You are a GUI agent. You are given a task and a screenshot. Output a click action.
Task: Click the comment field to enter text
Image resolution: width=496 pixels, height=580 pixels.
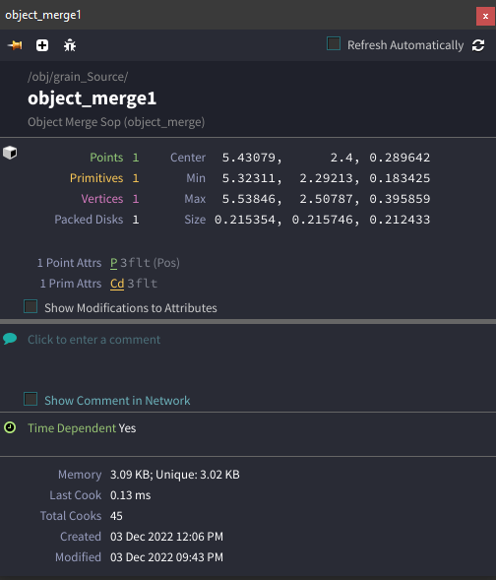tap(94, 340)
